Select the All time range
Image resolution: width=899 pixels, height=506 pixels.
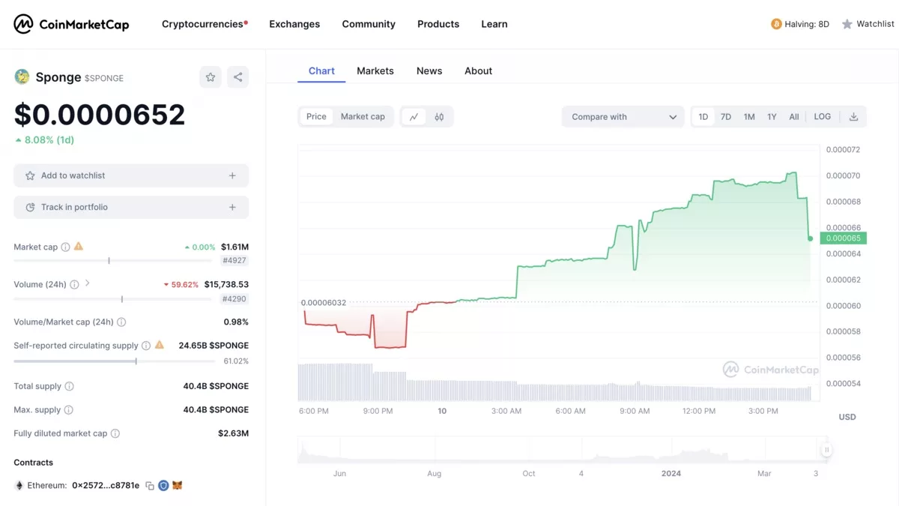point(794,116)
